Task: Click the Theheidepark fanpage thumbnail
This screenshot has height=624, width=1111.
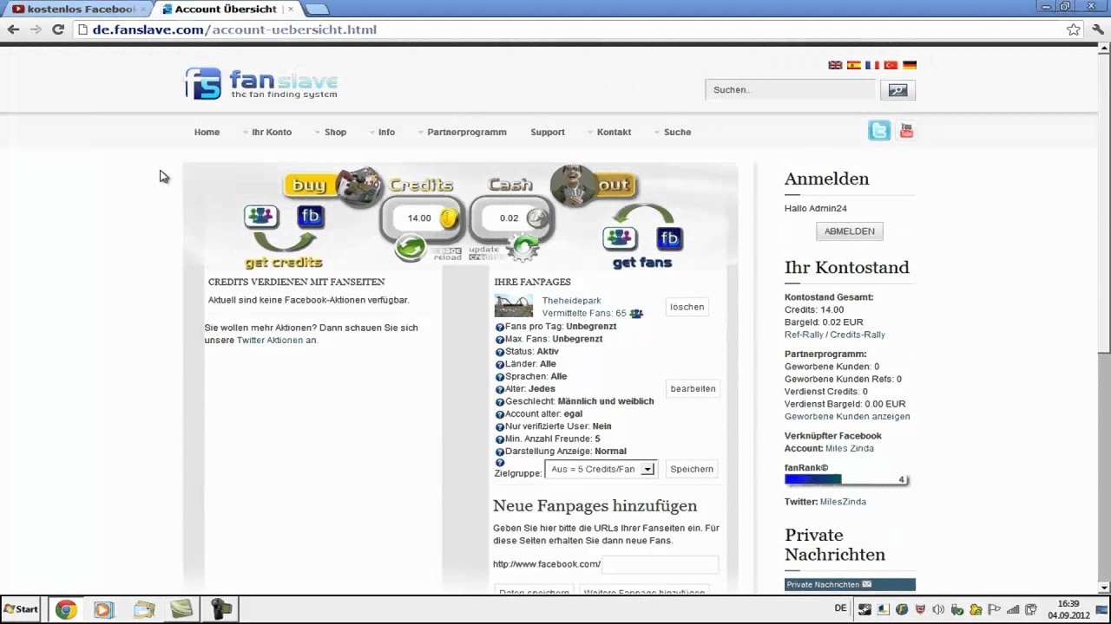Action: point(514,306)
